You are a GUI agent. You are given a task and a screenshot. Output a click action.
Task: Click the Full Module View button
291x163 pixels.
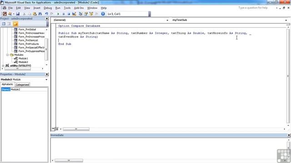[57, 129]
